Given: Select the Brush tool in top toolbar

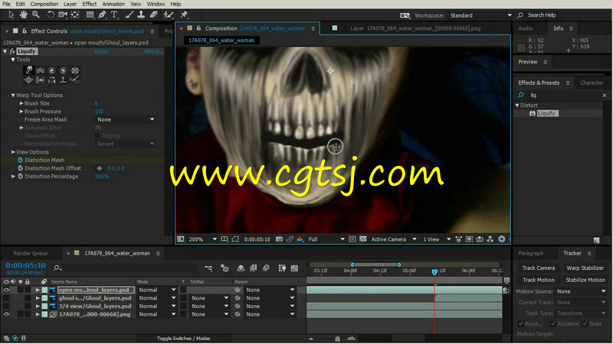Looking at the screenshot, I should click(x=129, y=15).
